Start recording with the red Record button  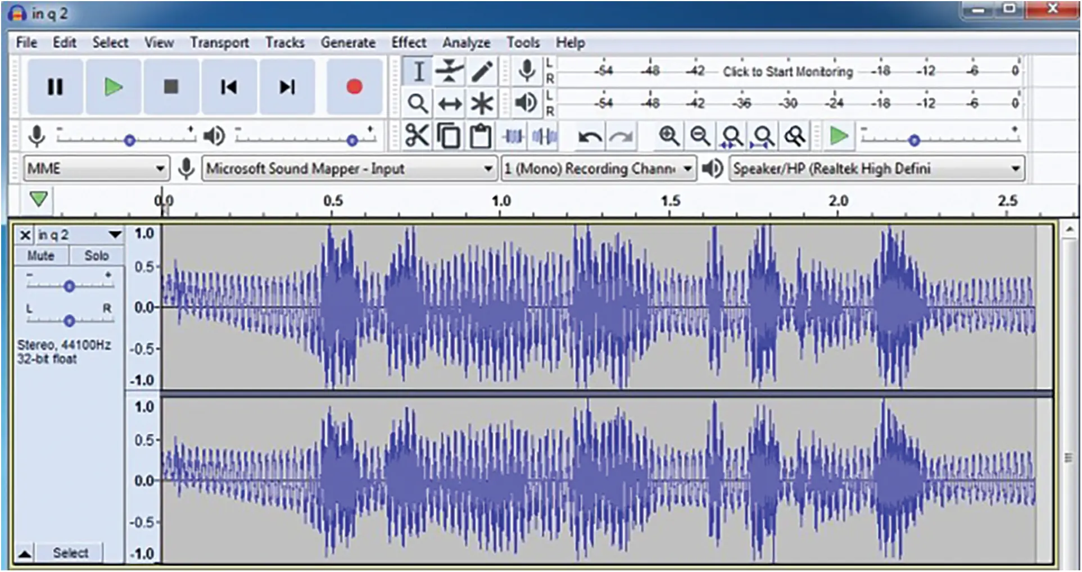tap(354, 87)
